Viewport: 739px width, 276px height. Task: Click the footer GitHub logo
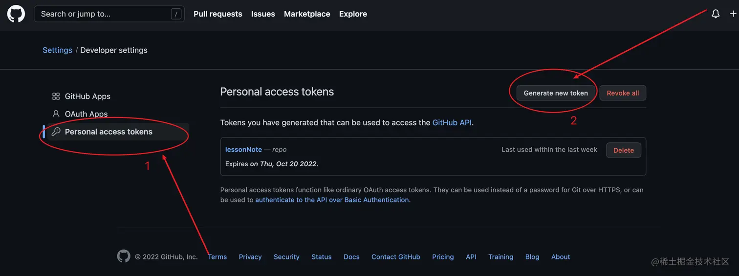click(124, 256)
